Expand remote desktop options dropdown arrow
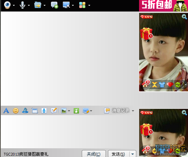This screenshot has width=188, height=157. (73, 5)
